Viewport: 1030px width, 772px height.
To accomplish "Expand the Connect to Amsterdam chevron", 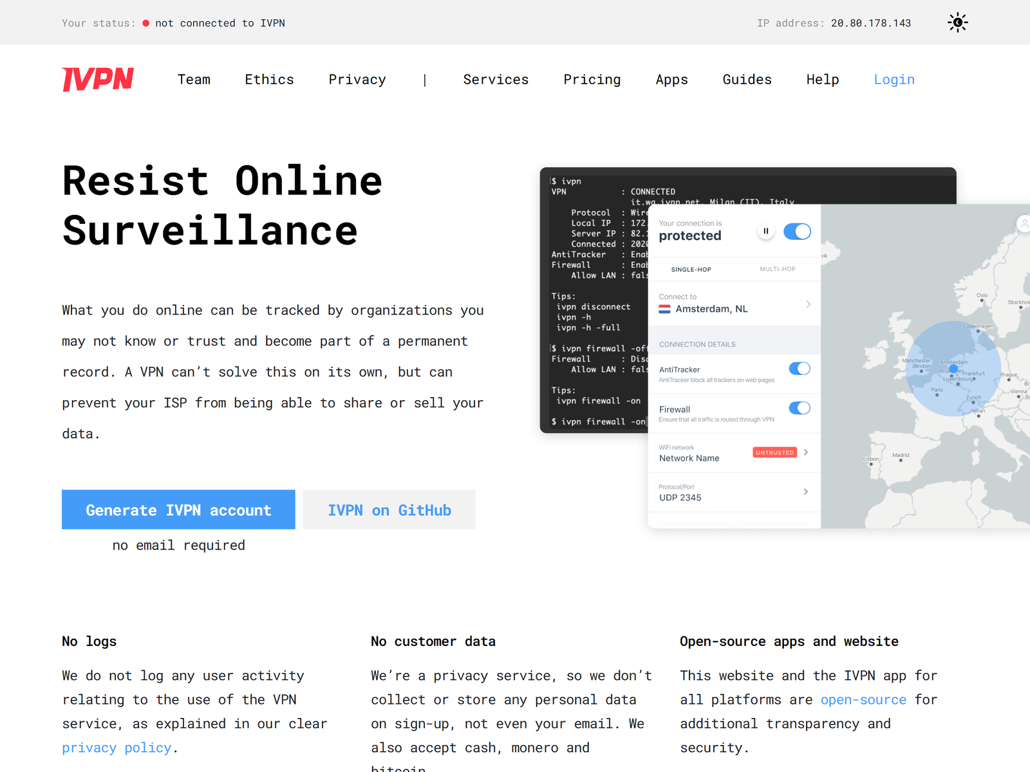I will coord(808,304).
